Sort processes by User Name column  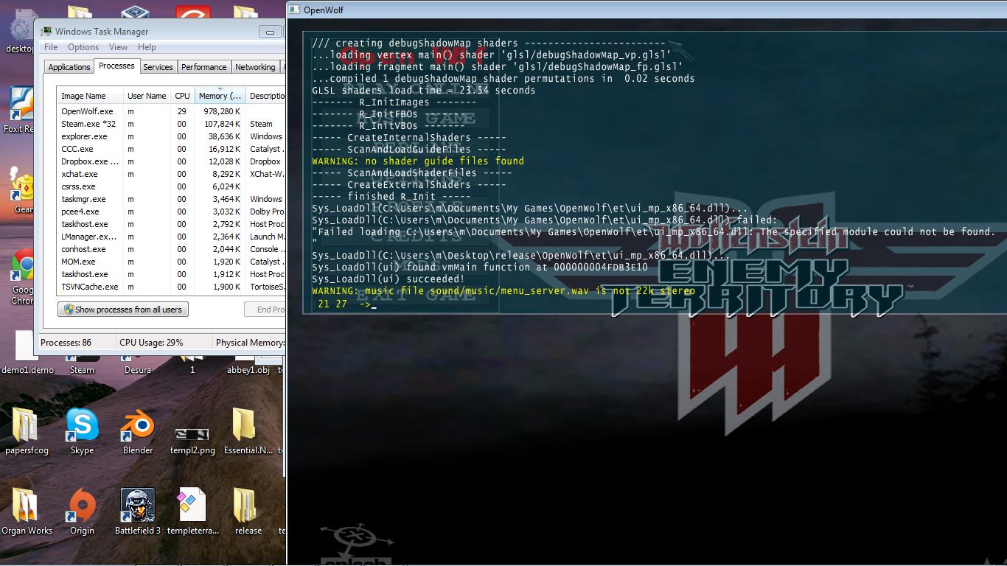[147, 96]
